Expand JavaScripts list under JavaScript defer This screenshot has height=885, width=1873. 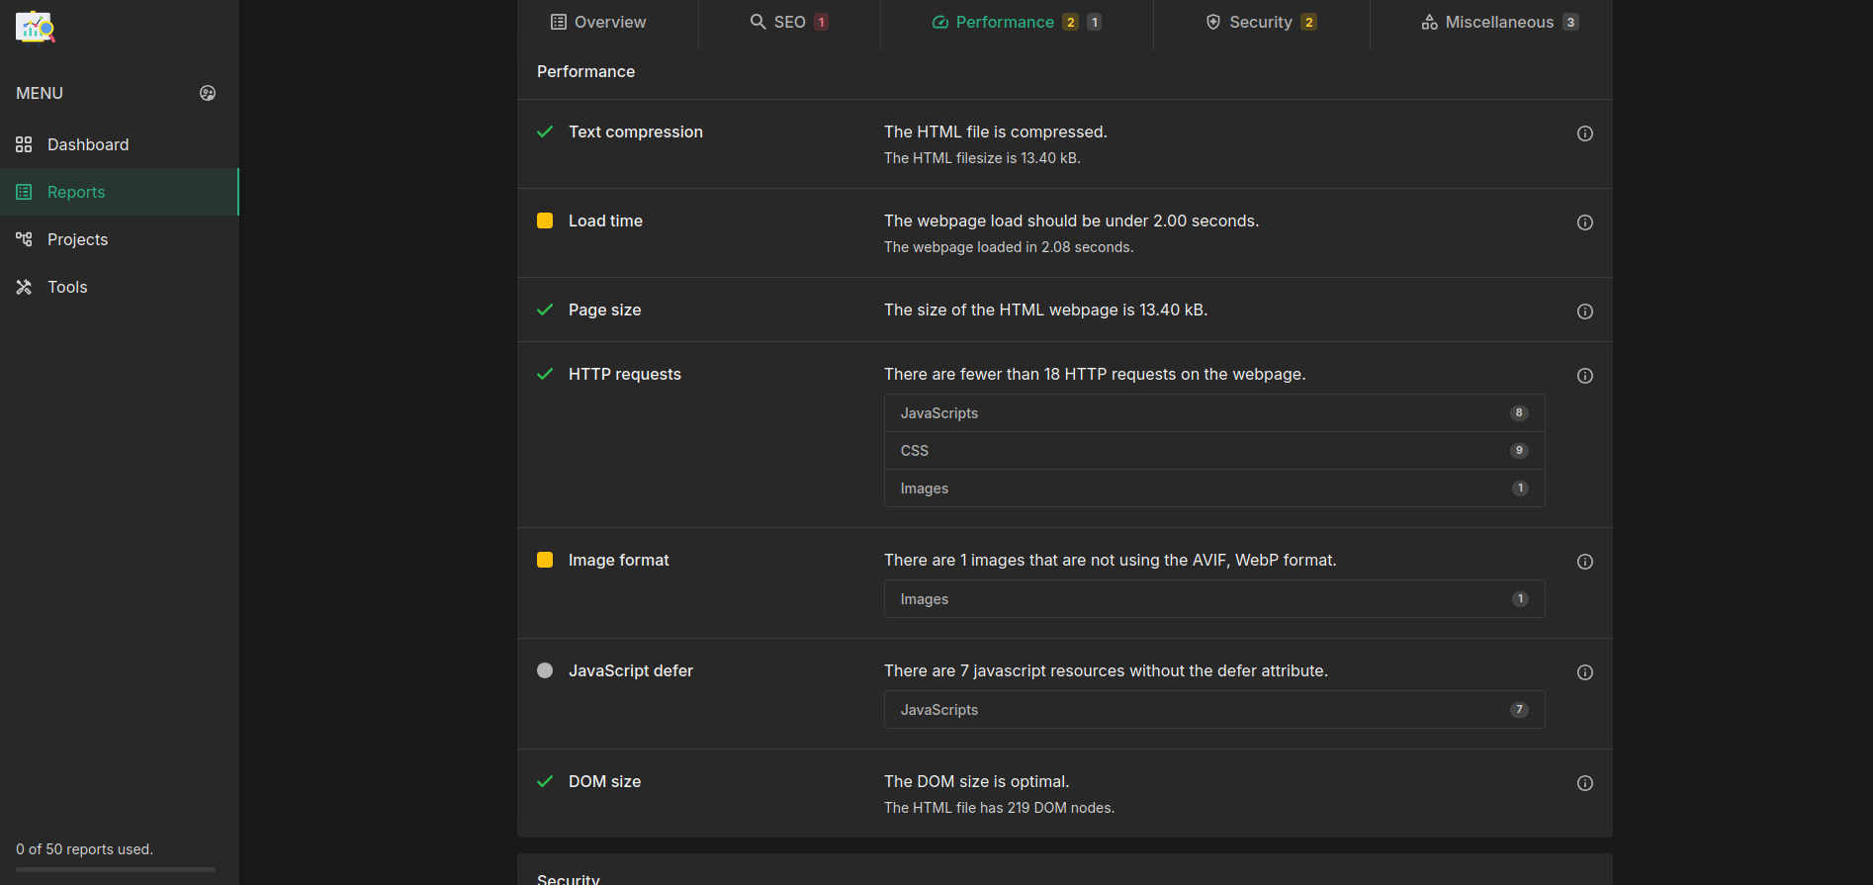1213,710
